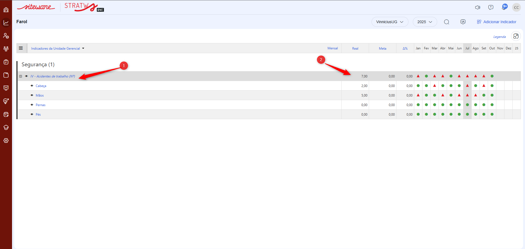Click Adicionar Indicador button
This screenshot has height=249, width=525.
(497, 22)
